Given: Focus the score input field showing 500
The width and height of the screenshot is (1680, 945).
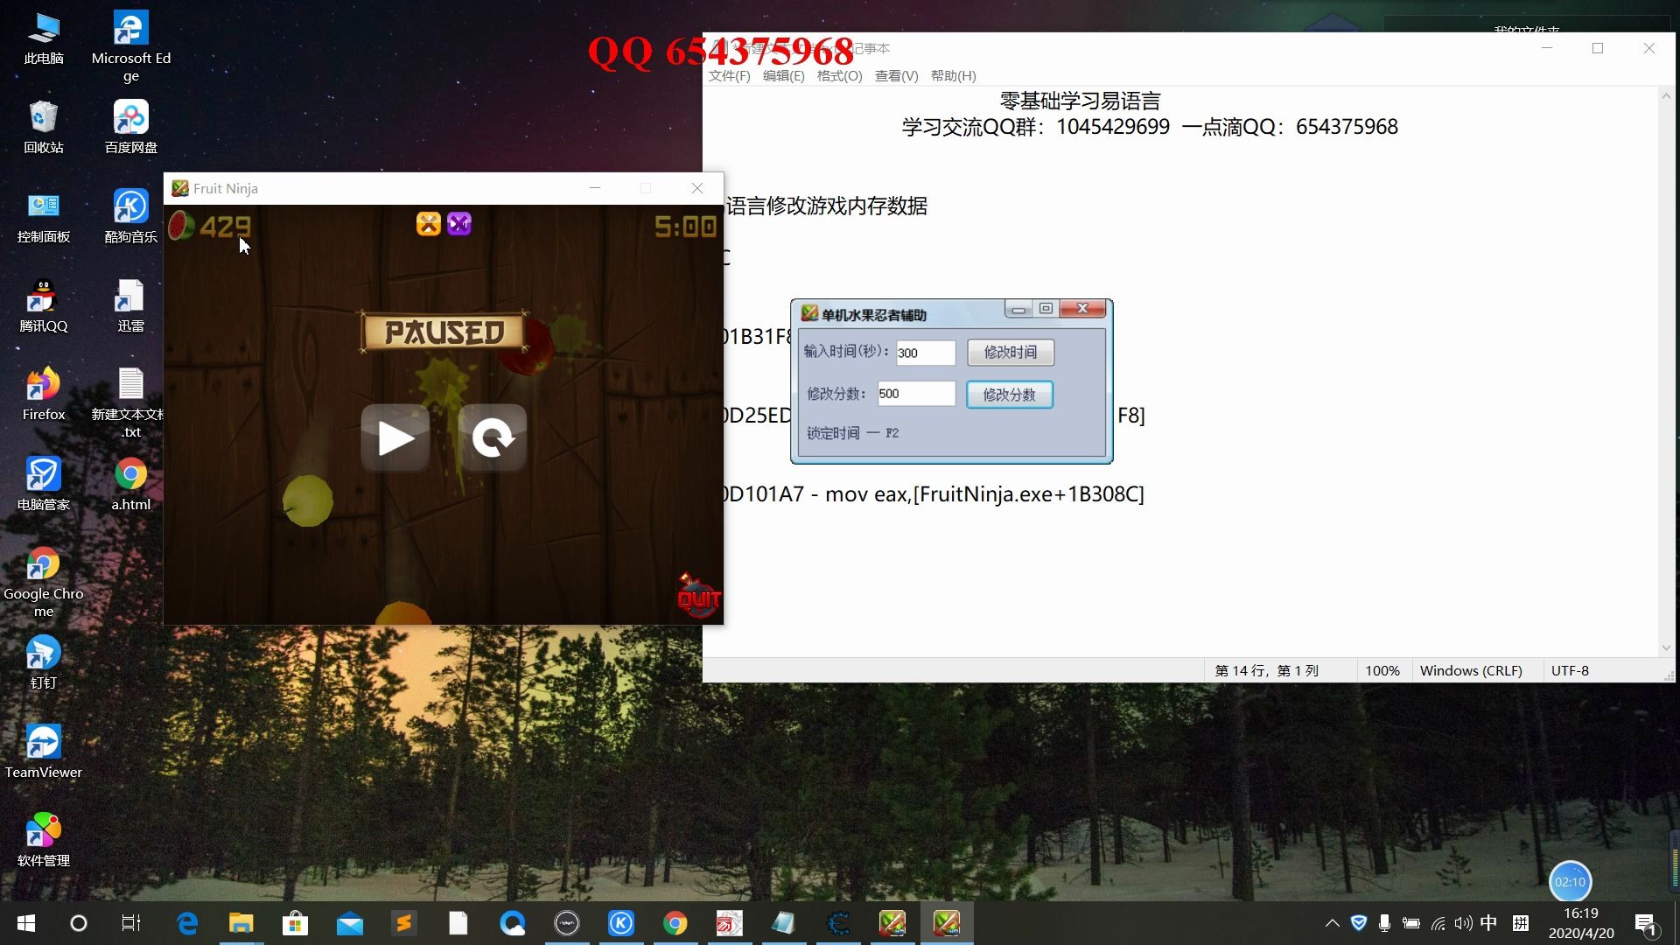Looking at the screenshot, I should tap(916, 394).
